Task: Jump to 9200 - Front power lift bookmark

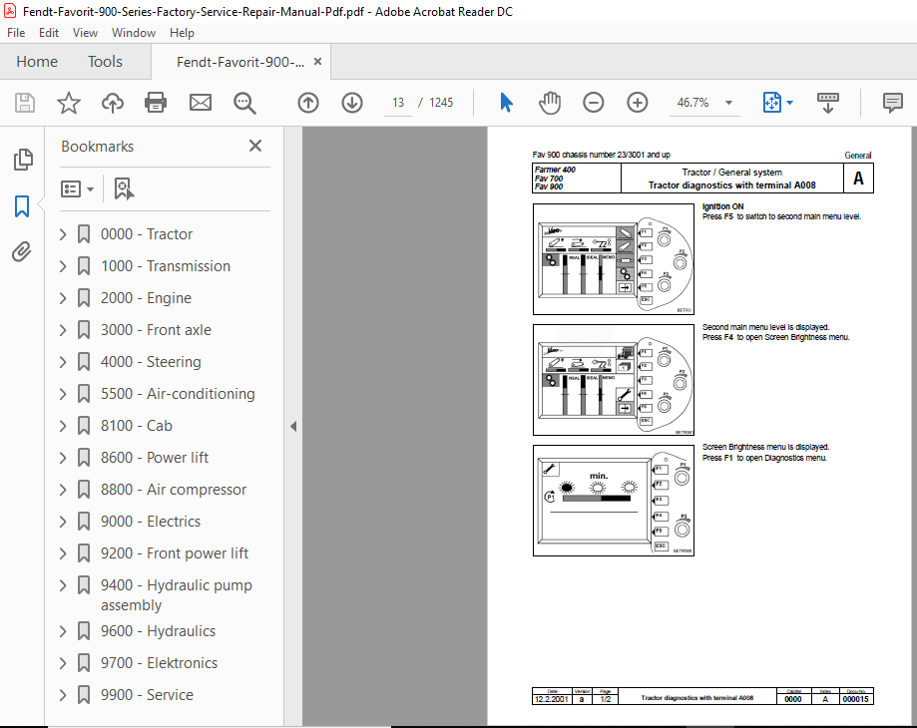Action: (175, 553)
